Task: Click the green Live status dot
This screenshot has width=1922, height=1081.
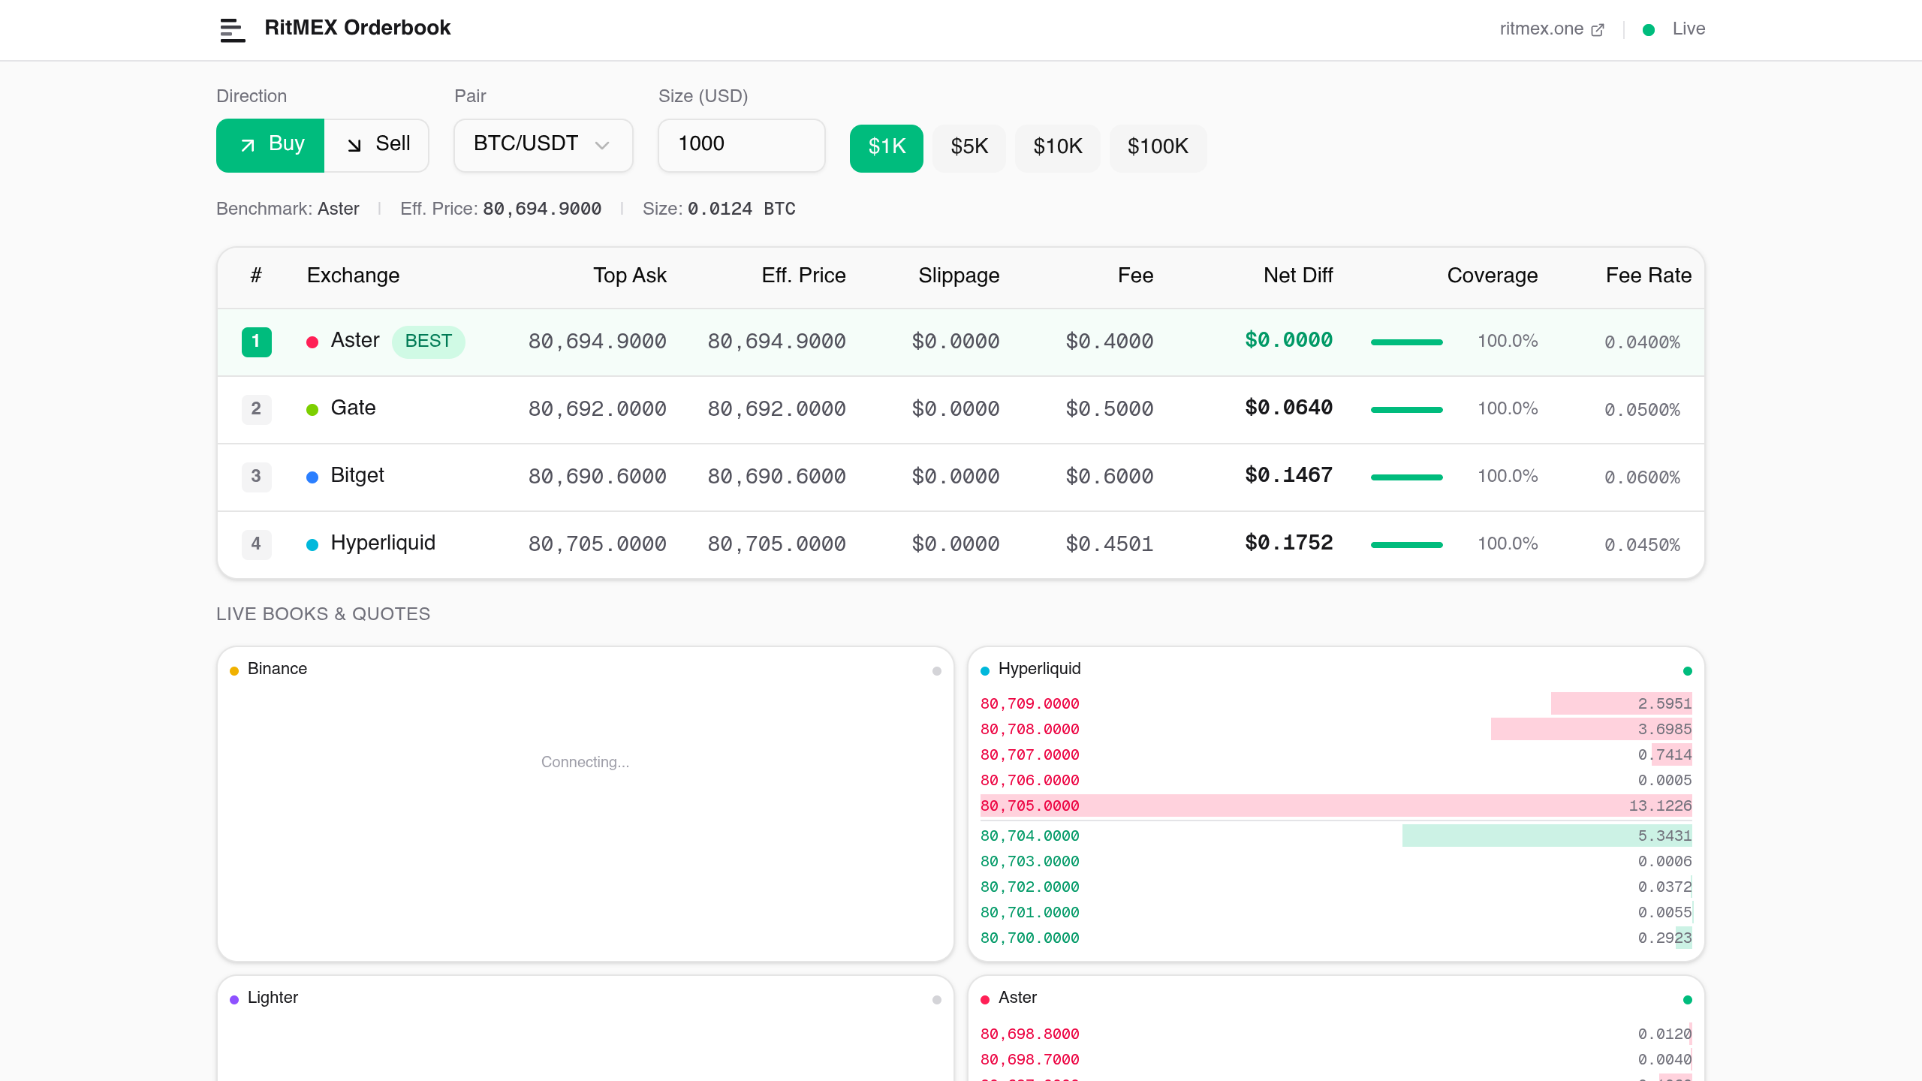Action: click(x=1649, y=30)
